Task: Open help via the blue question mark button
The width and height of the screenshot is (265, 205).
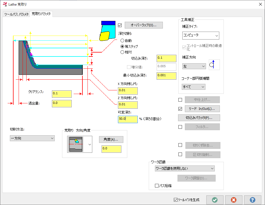Action: click(x=253, y=200)
